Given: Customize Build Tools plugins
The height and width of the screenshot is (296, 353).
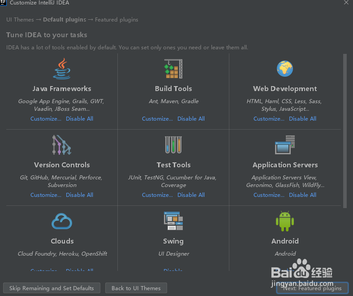Looking at the screenshot, I should click(x=157, y=118).
